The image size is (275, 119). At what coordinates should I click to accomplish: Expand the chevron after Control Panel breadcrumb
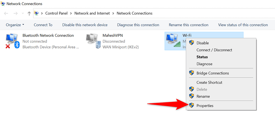(x=71, y=13)
